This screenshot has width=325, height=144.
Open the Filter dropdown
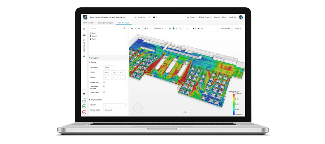tap(238, 28)
